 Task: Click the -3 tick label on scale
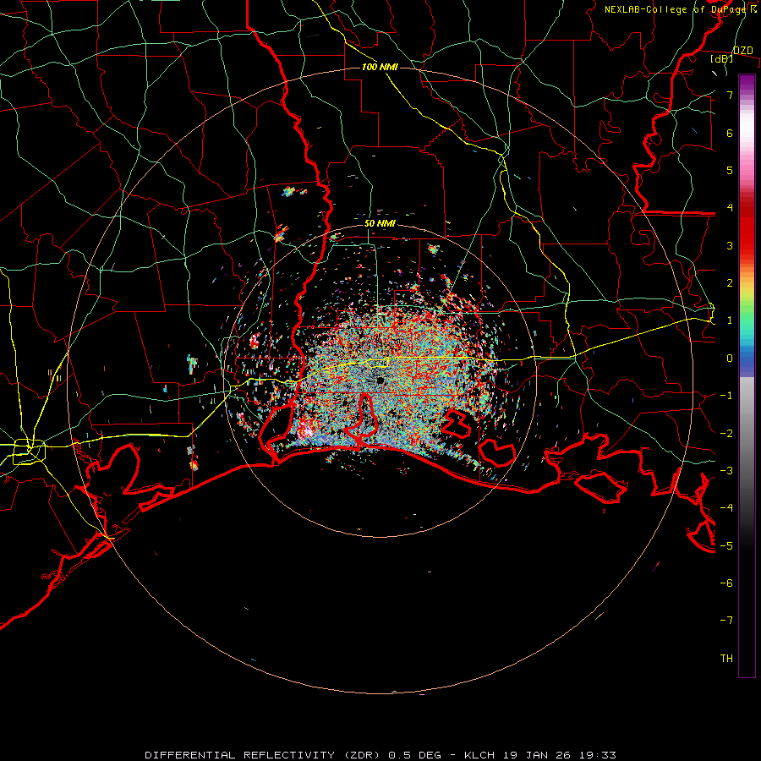click(x=726, y=471)
